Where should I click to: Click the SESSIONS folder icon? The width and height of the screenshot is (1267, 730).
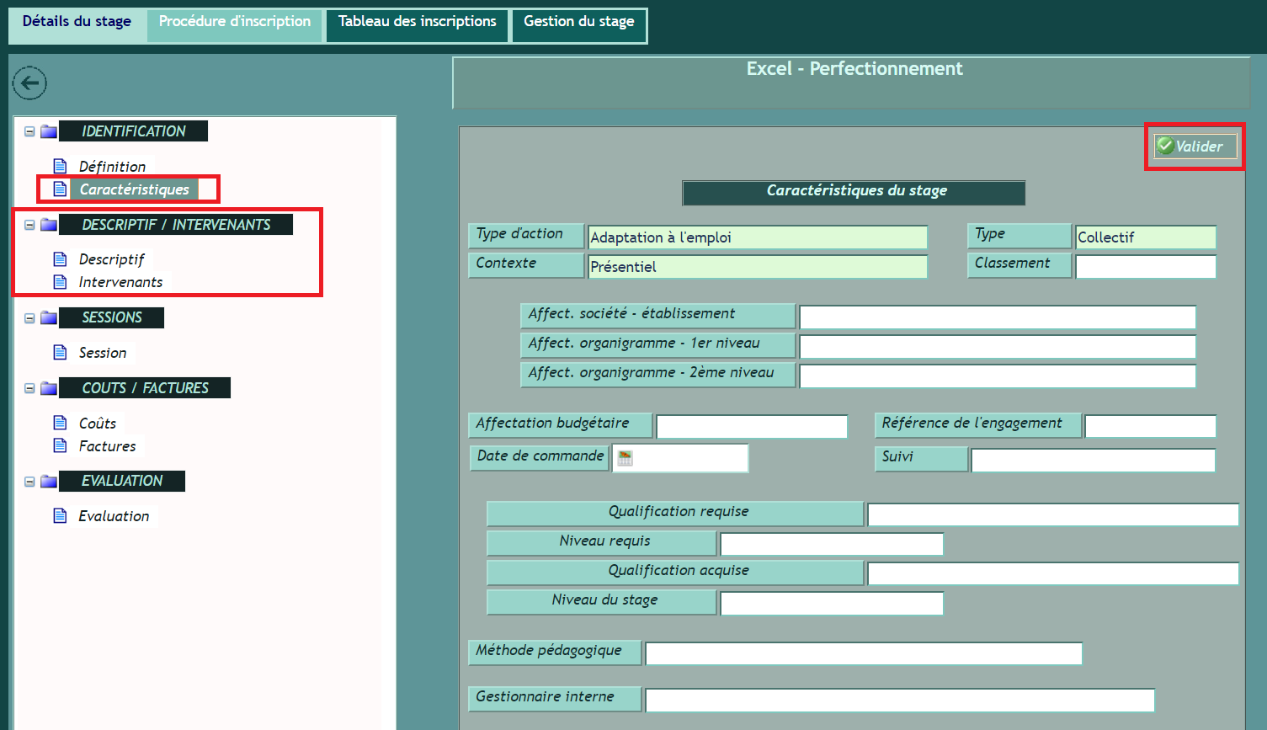pyautogui.click(x=49, y=317)
